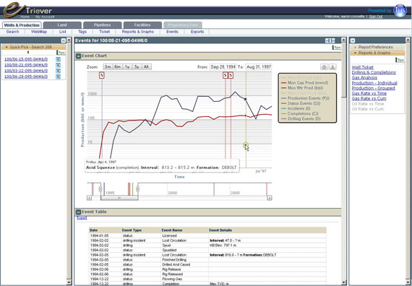Viewport: 412px width, 286px height.
Task: Click the print chart icon button
Action: pyautogui.click(x=325, y=67)
